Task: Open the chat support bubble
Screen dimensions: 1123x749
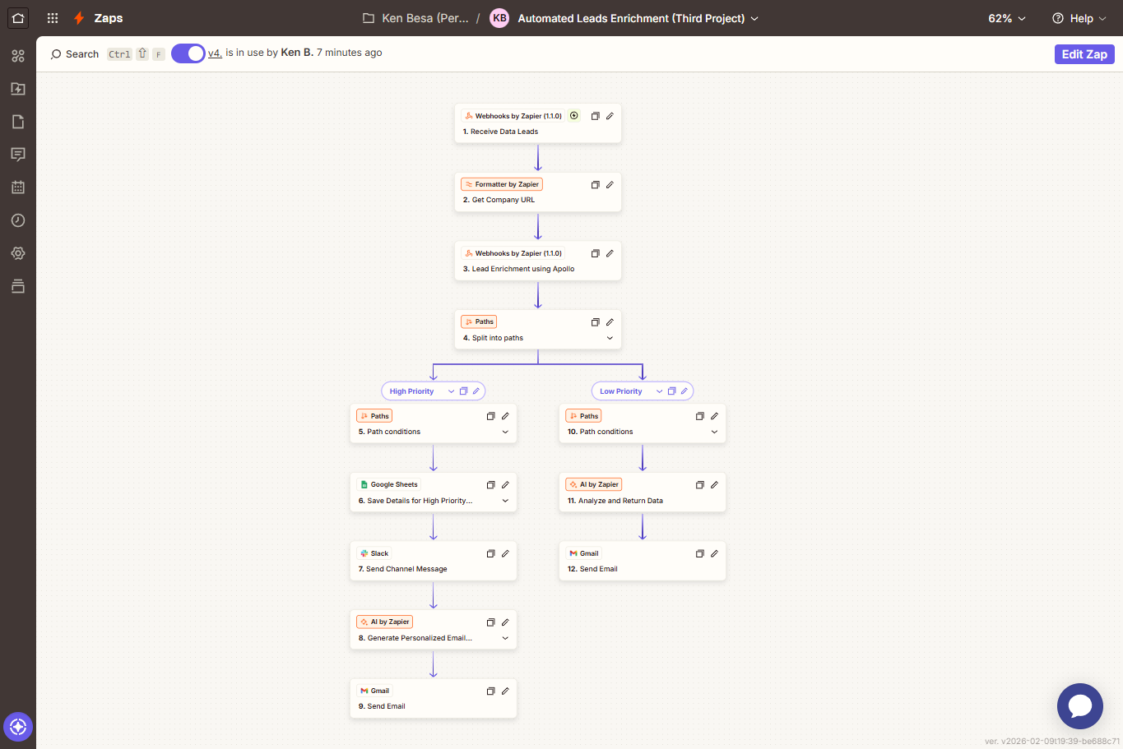Action: pos(1079,705)
